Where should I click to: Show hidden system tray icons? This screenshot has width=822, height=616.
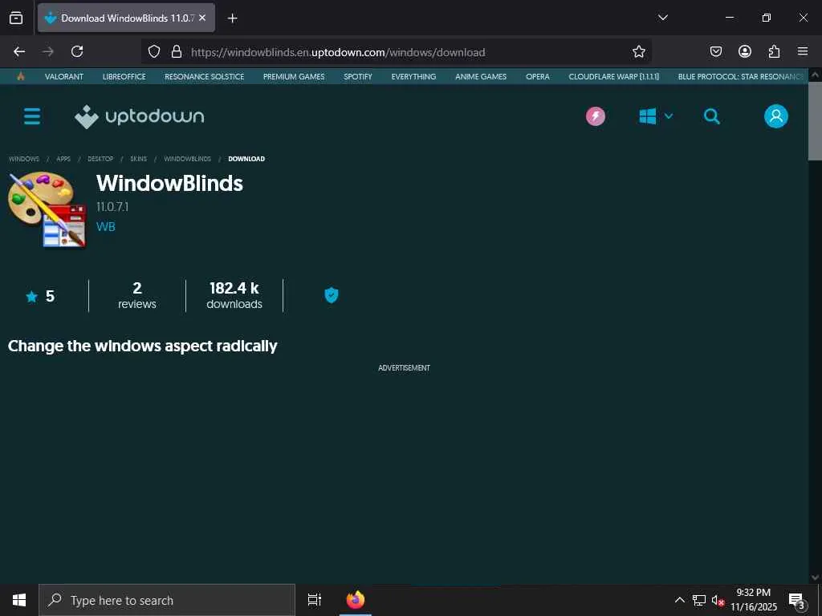pos(679,600)
